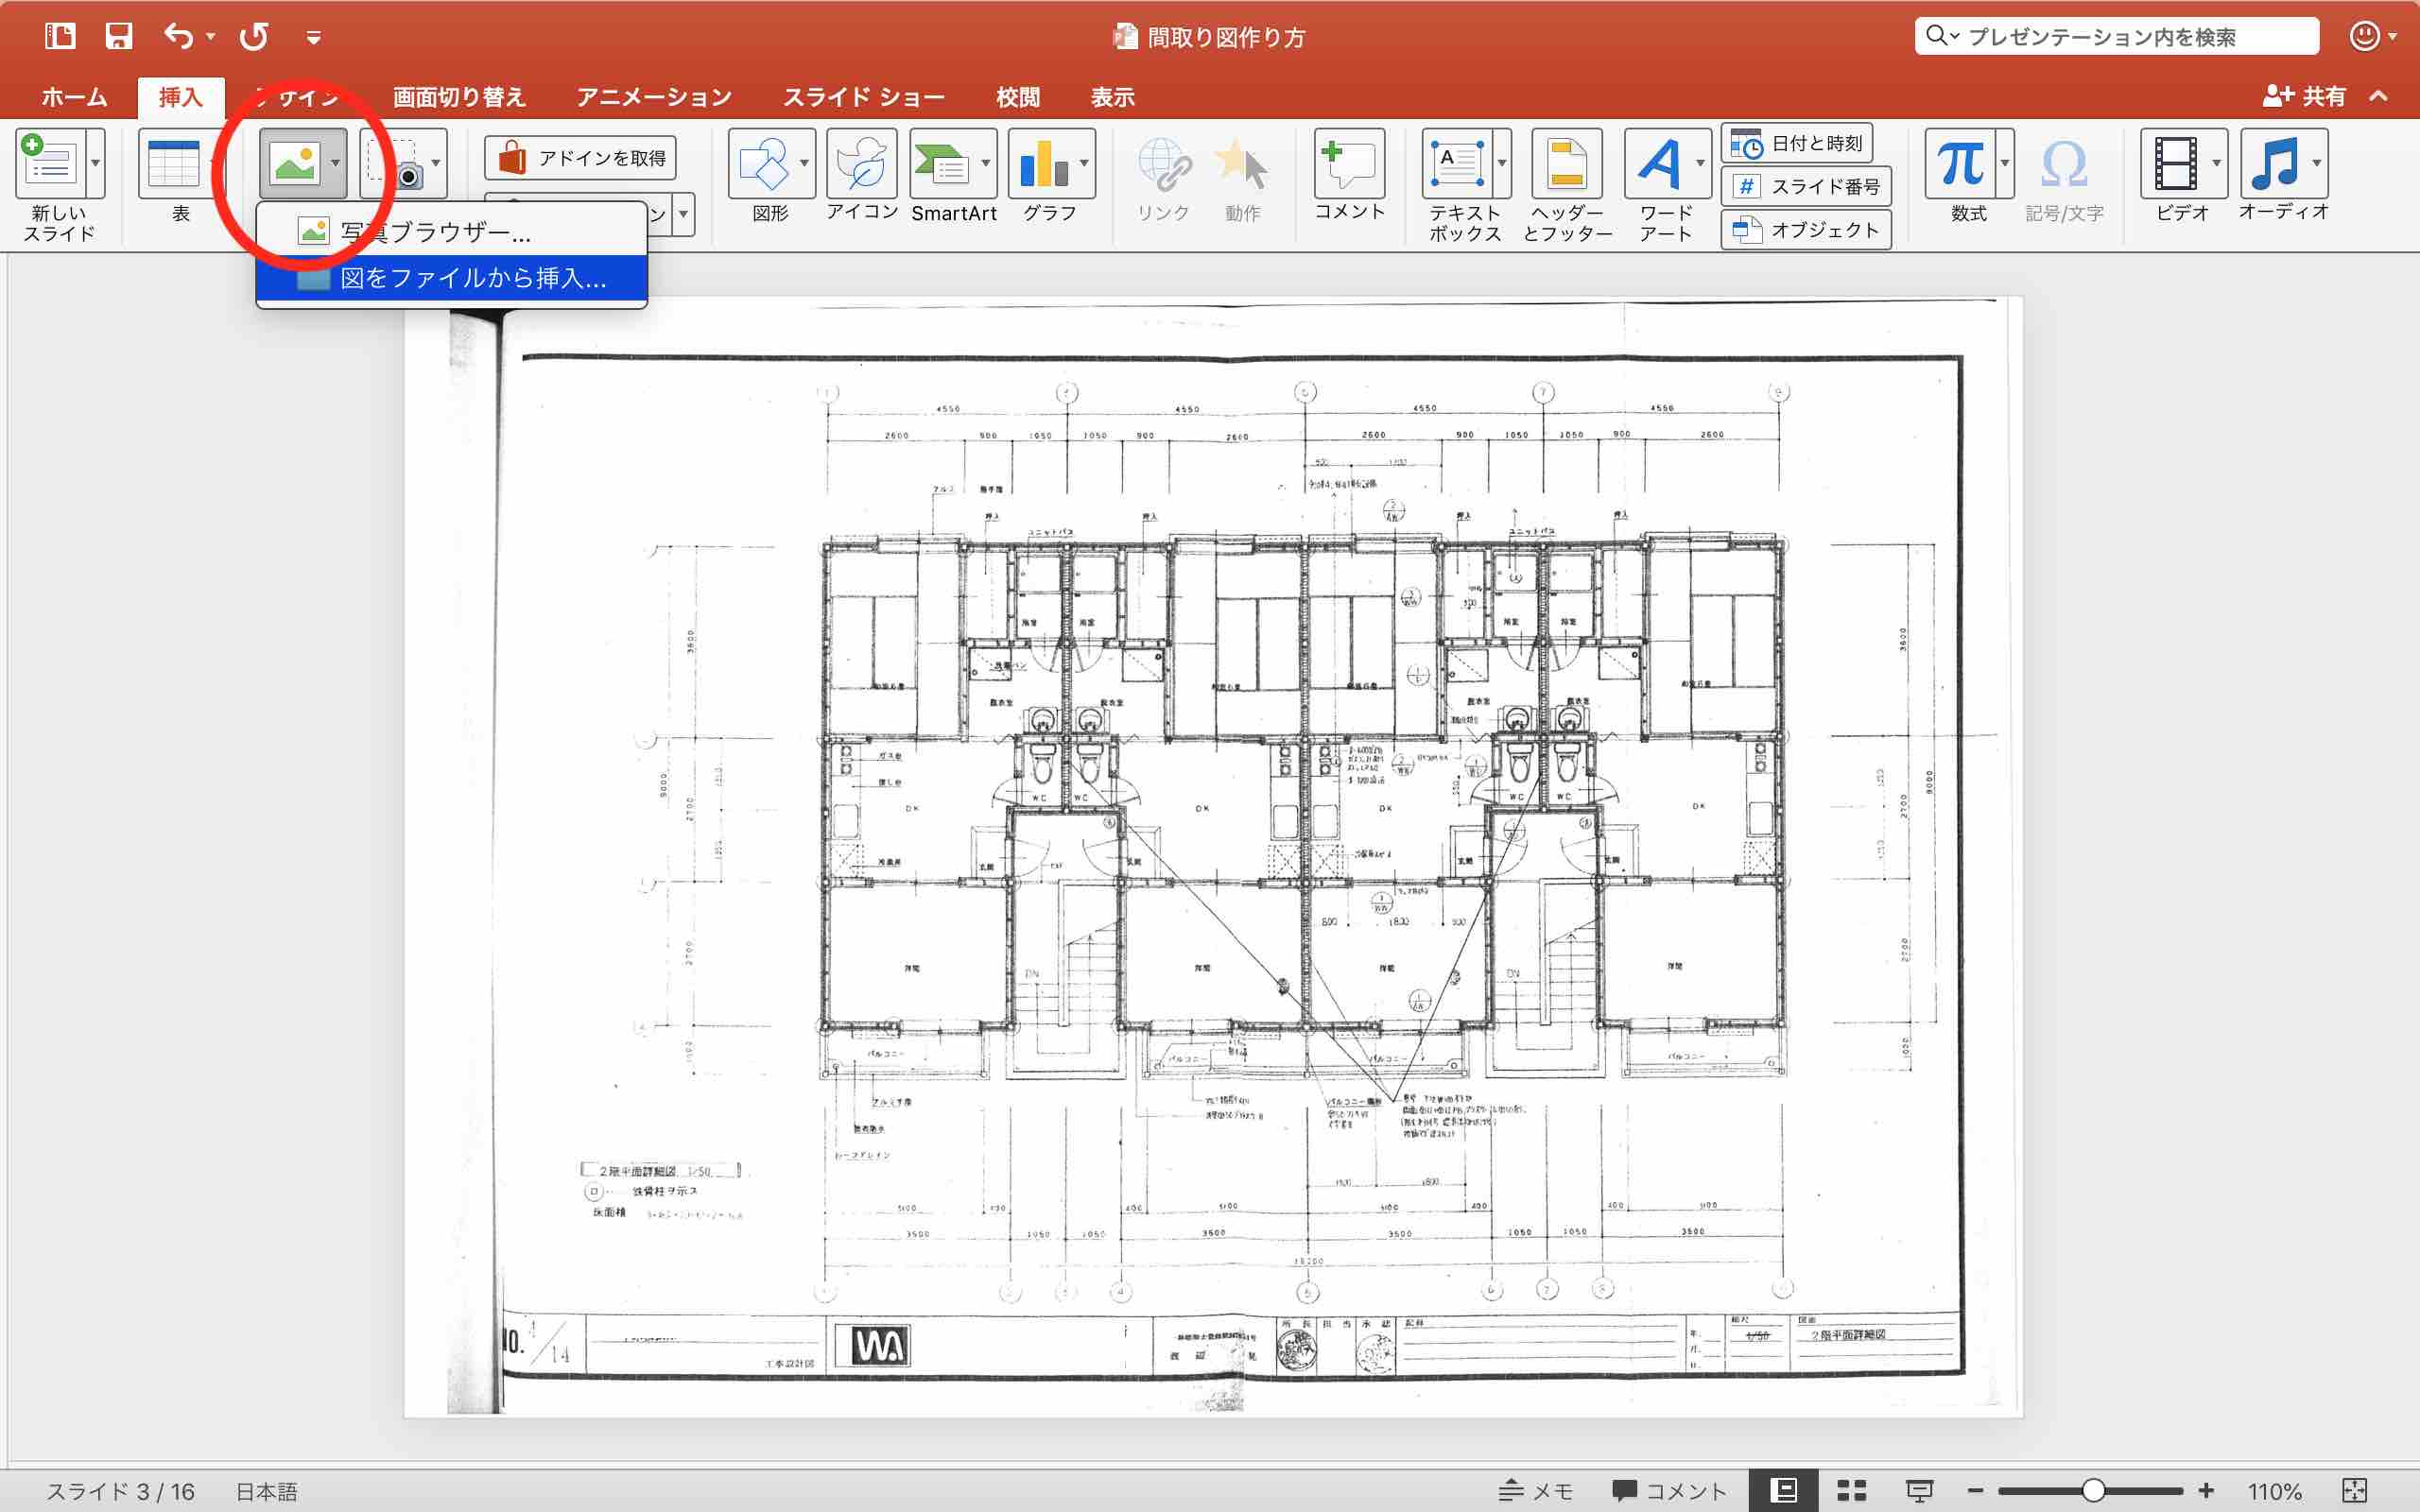Click 日本語 language indicator

(266, 1491)
